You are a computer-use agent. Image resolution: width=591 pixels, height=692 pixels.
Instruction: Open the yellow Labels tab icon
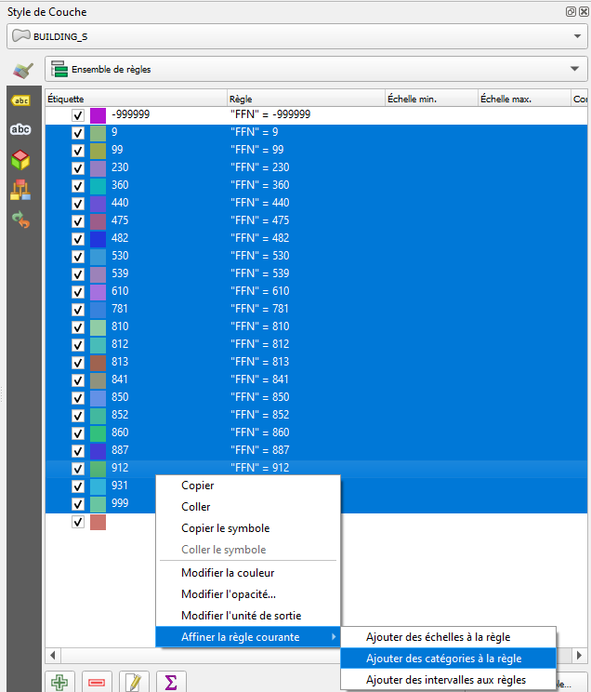(20, 100)
